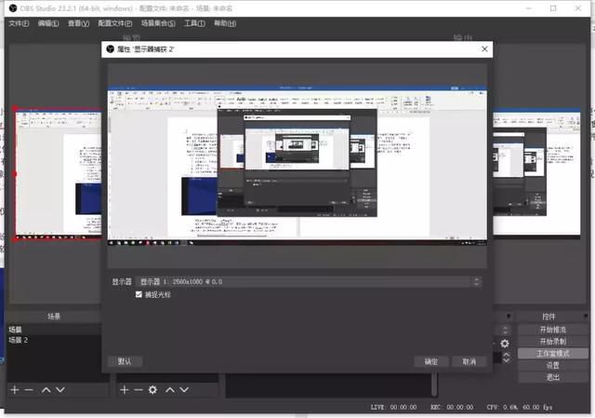Click the 开始推流 button

point(552,330)
